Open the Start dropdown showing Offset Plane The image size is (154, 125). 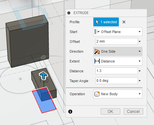point(118,32)
